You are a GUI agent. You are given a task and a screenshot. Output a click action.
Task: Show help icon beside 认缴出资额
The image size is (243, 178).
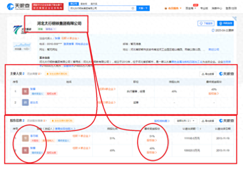tap(198, 129)
